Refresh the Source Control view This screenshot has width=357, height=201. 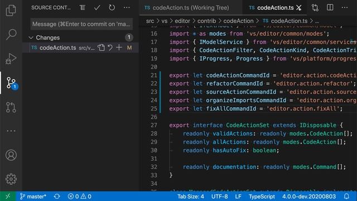[112, 7]
